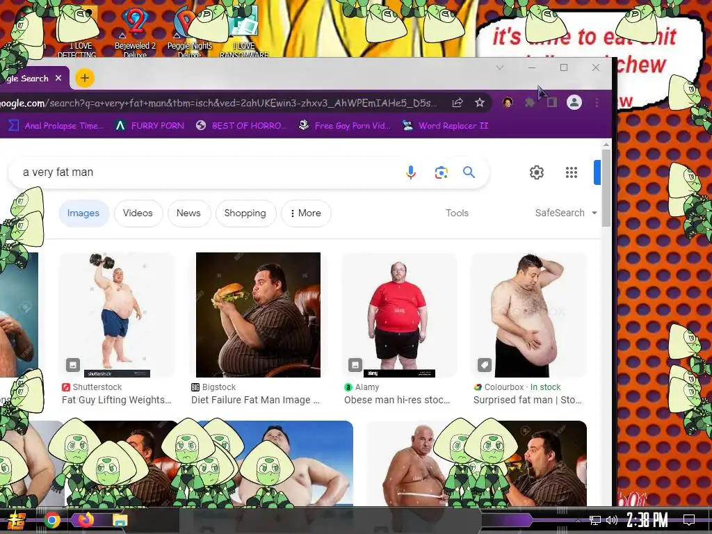Open the Alamy red shirt image result
Screen dimensions: 712x534
399,315
